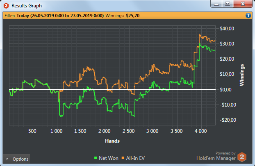Click the 1 500 hands axis label
Image resolution: width=255 pixels, height=166 pixels.
tap(80, 131)
